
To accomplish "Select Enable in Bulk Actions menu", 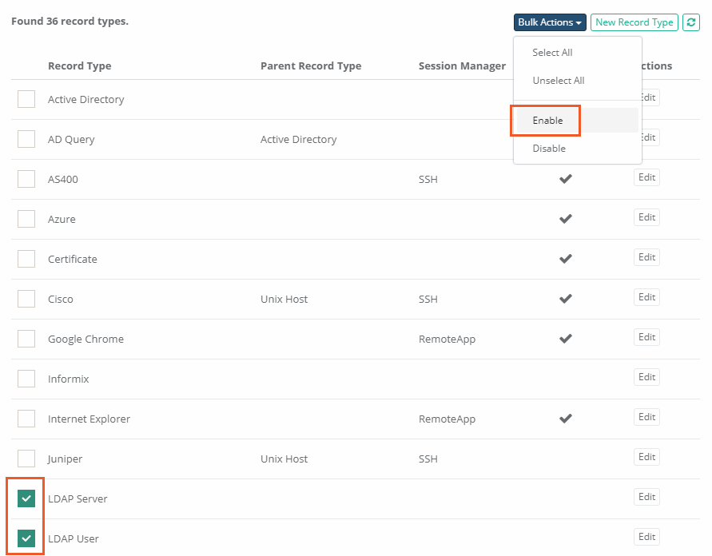I will 548,121.
